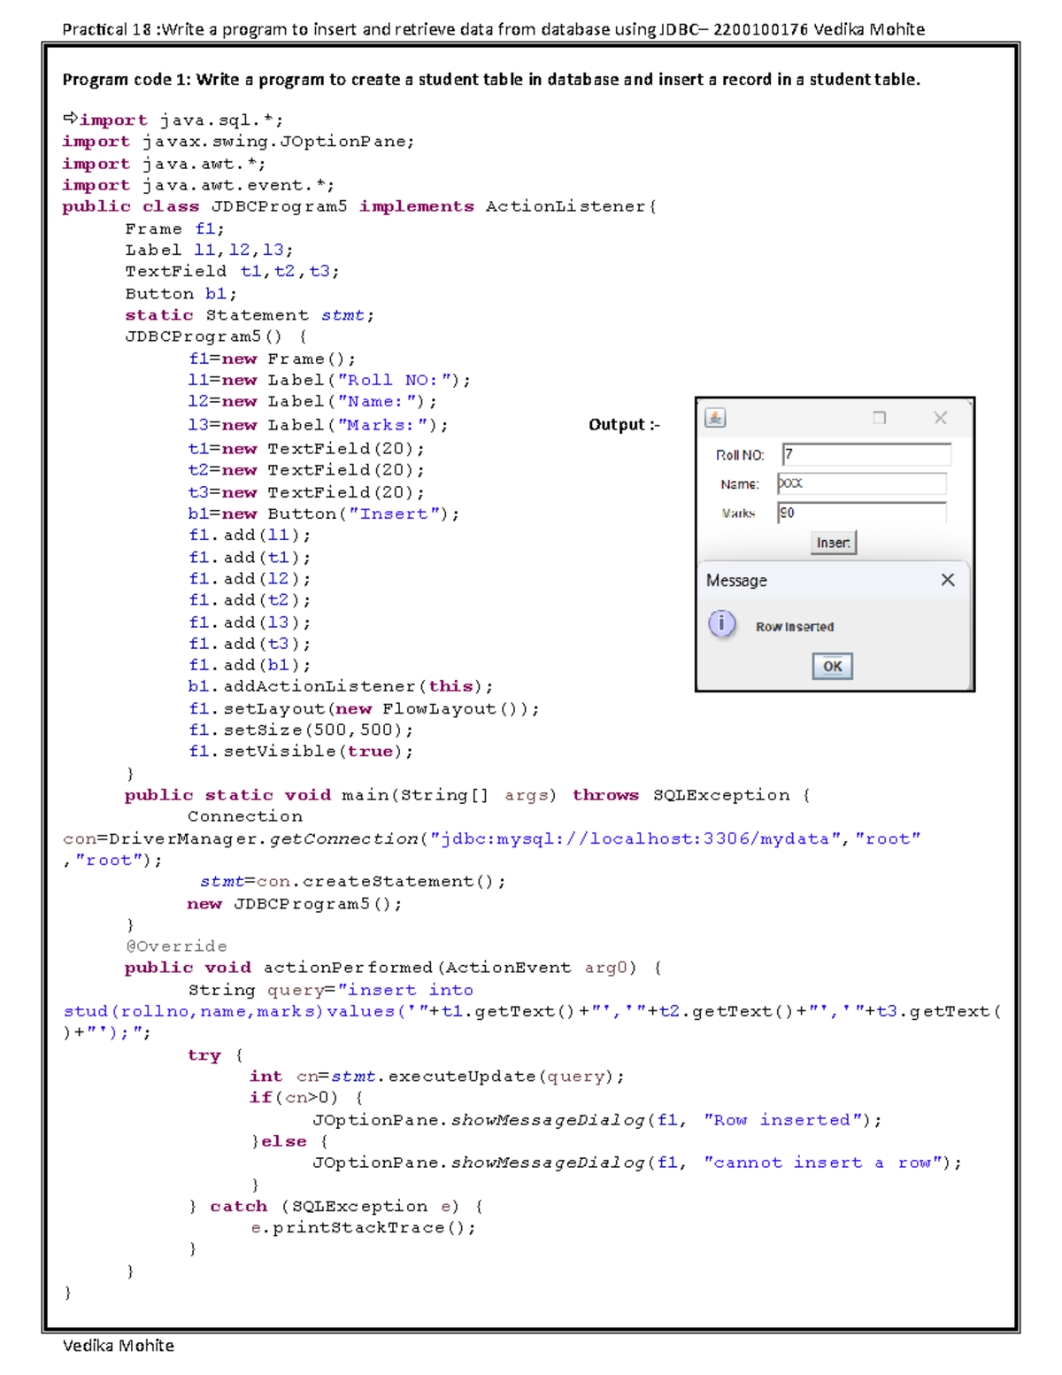Click line 'b1.addActionListener(this);'
Image resolution: width=1062 pixels, height=1375 pixels.
click(341, 686)
